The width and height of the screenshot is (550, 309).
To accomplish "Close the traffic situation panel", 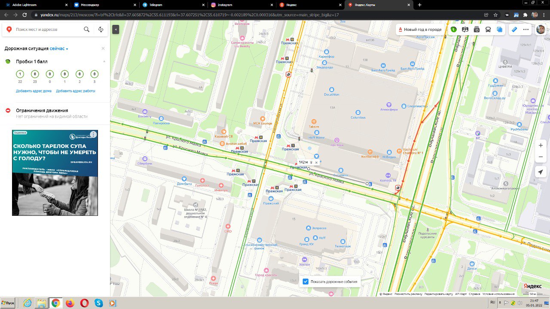I will (x=103, y=48).
